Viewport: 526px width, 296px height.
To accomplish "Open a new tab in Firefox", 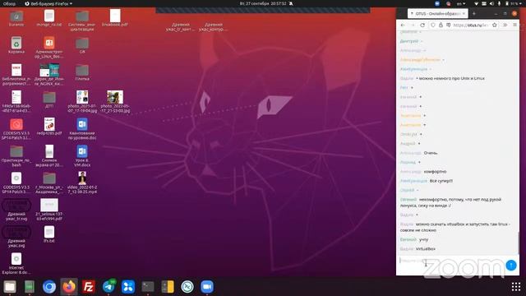I will tap(474, 14).
